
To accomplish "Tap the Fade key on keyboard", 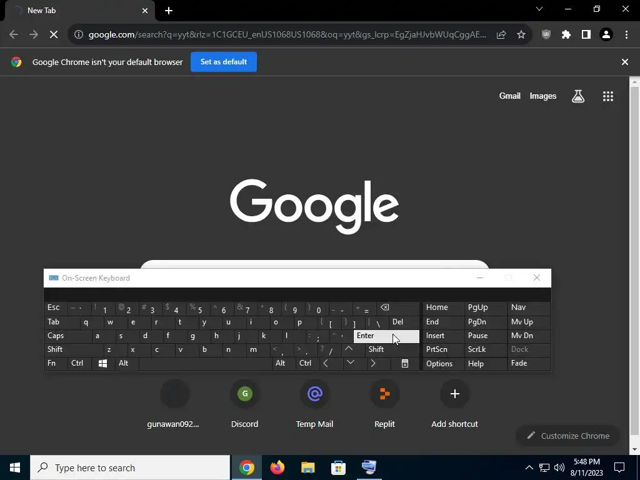I will [x=529, y=364].
